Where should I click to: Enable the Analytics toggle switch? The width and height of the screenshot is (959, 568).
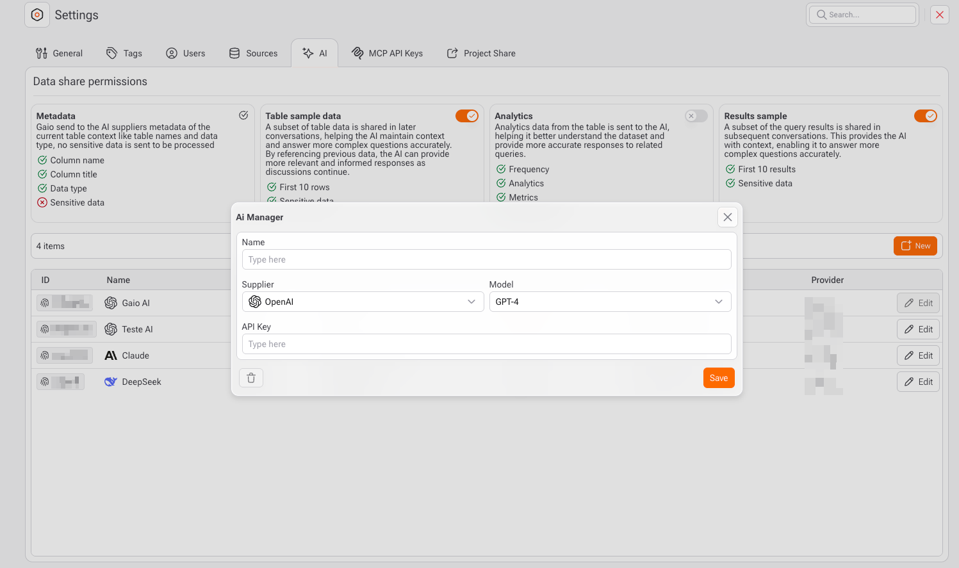click(x=696, y=116)
